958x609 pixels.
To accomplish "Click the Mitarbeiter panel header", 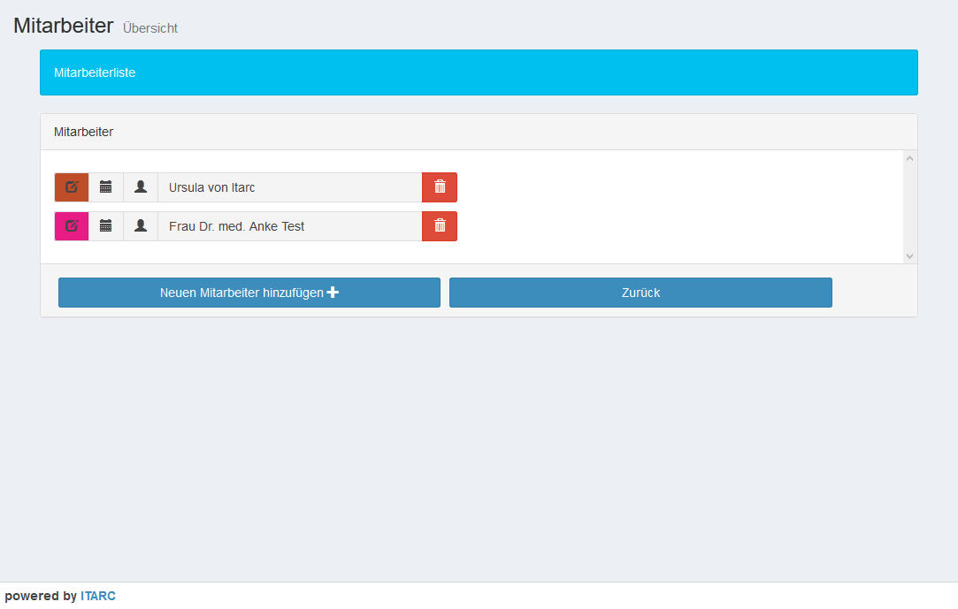I will point(479,132).
